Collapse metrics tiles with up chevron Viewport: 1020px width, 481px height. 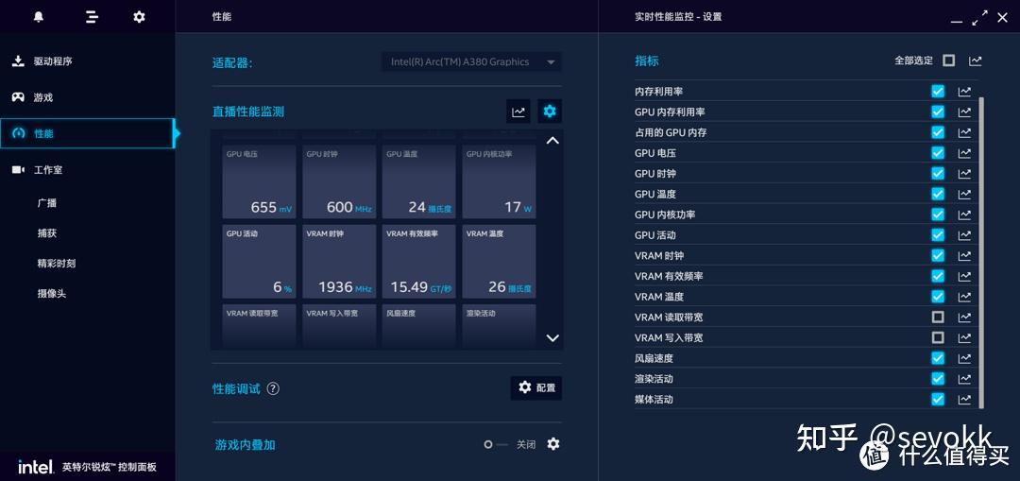[552, 140]
